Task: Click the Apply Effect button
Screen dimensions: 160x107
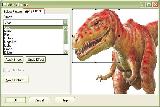Action: click(x=13, y=60)
